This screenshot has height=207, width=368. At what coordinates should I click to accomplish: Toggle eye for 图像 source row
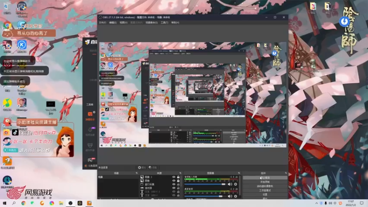[x=174, y=181]
